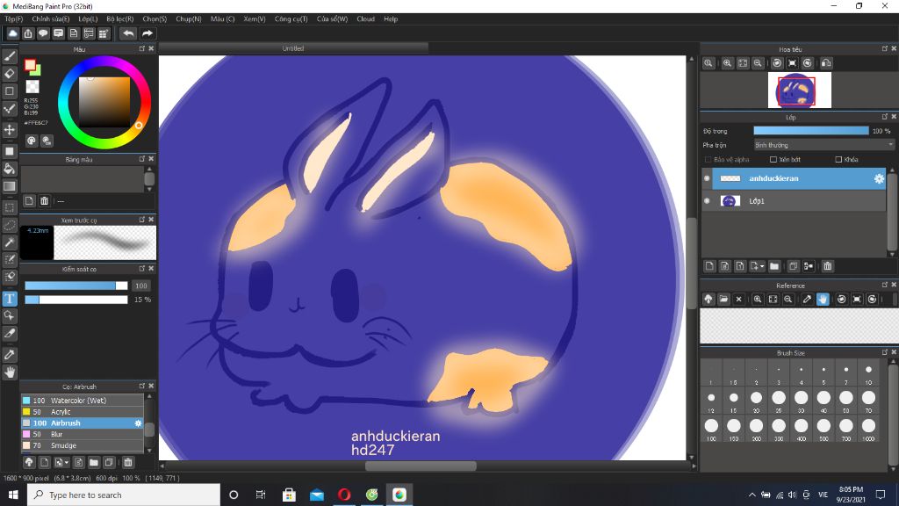The height and width of the screenshot is (506, 899).
Task: Open the Pha trộn blending mode dropdown
Action: tap(823, 145)
